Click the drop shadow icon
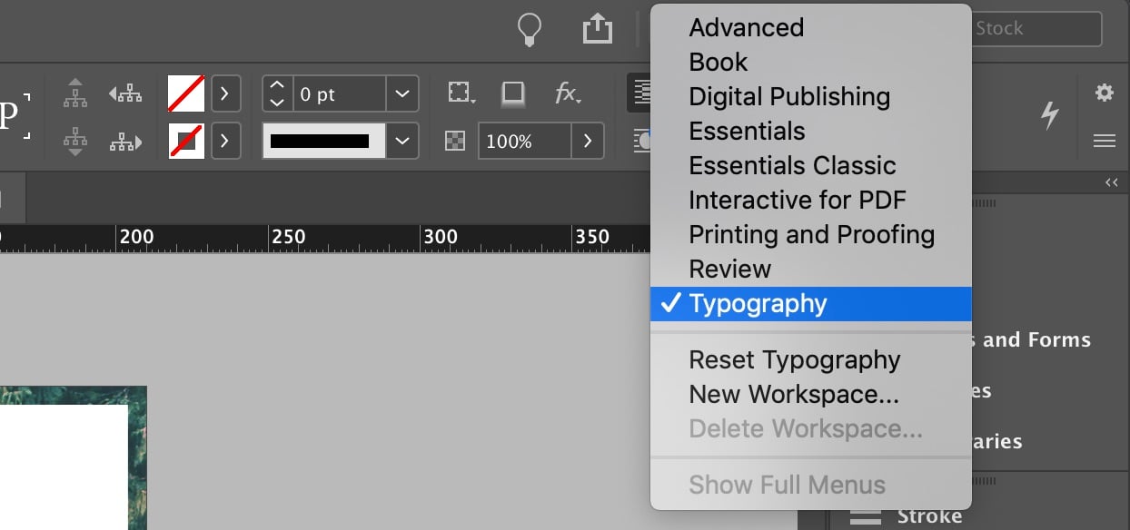1130x530 pixels. click(512, 93)
